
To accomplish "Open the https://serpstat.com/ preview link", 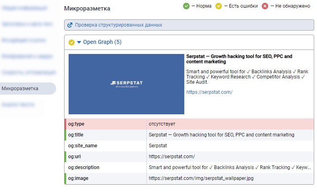I will click(209, 92).
